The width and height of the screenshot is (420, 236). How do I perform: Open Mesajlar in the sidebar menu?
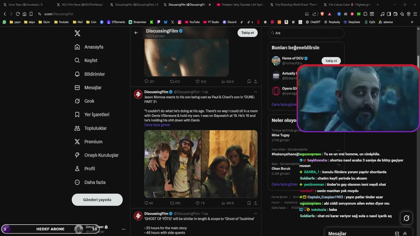click(x=88, y=88)
